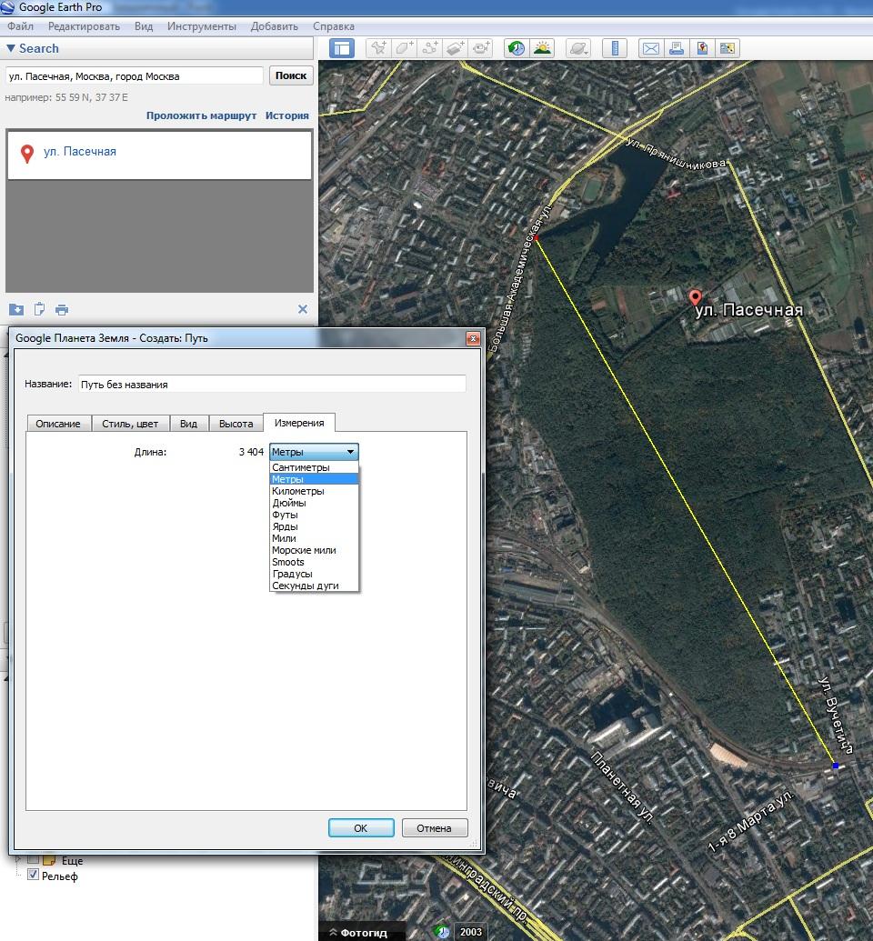Viewport: 873px width, 941px height.
Task: Uncheck the Рельеф layer checkbox
Action: point(34,875)
